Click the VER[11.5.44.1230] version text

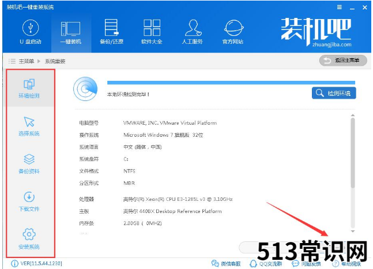(x=41, y=264)
